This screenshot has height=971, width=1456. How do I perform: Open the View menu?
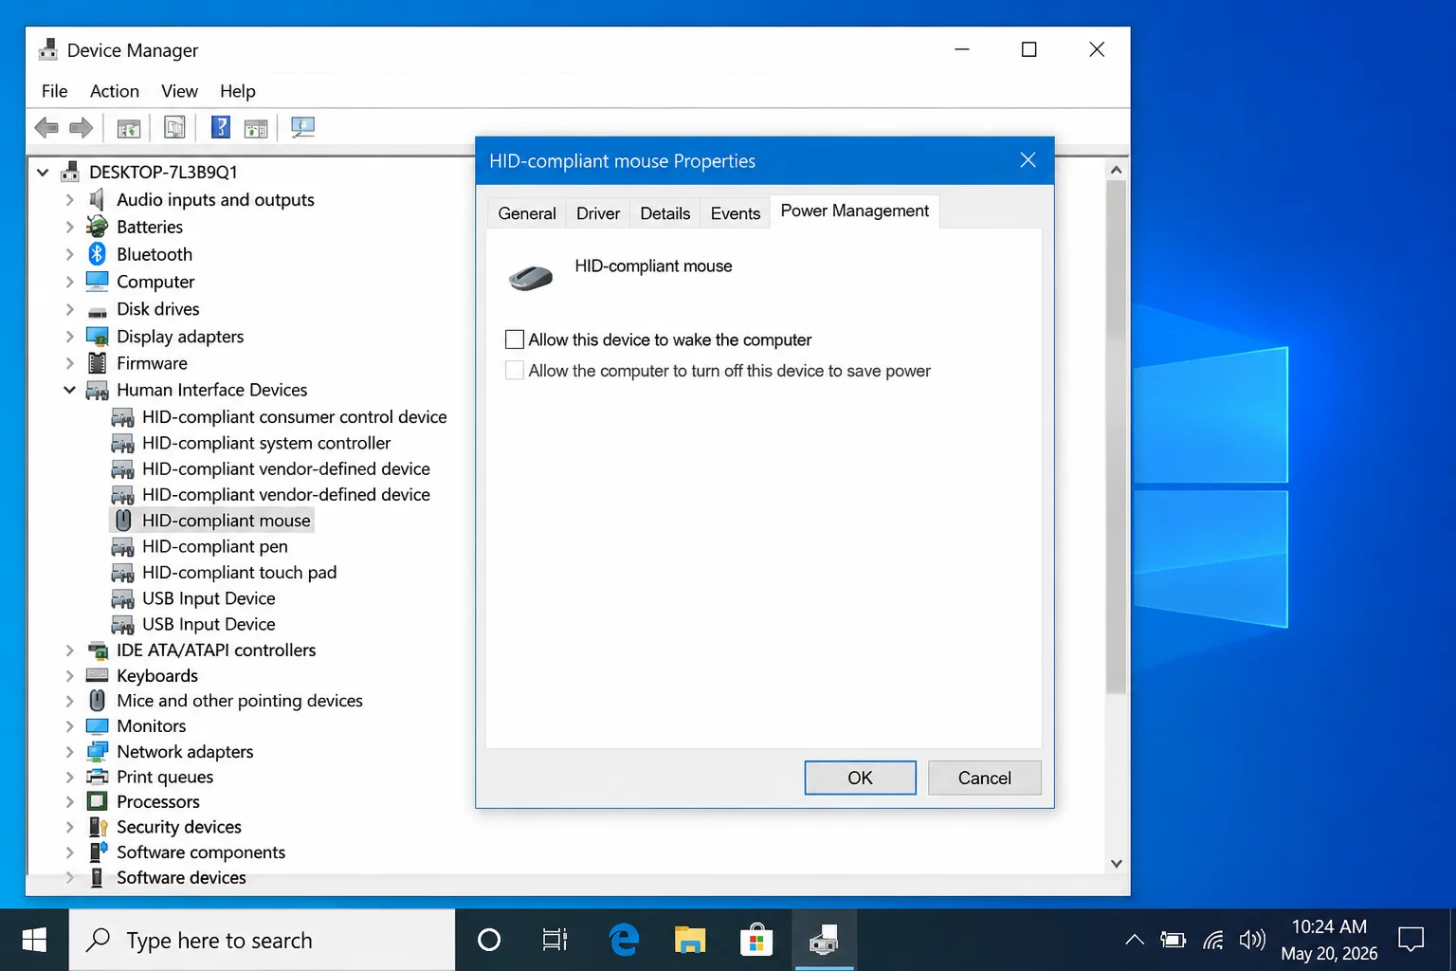click(179, 91)
